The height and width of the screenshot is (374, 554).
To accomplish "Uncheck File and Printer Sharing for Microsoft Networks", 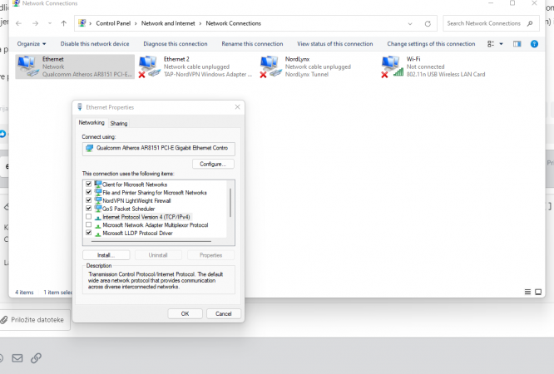I will (x=89, y=192).
